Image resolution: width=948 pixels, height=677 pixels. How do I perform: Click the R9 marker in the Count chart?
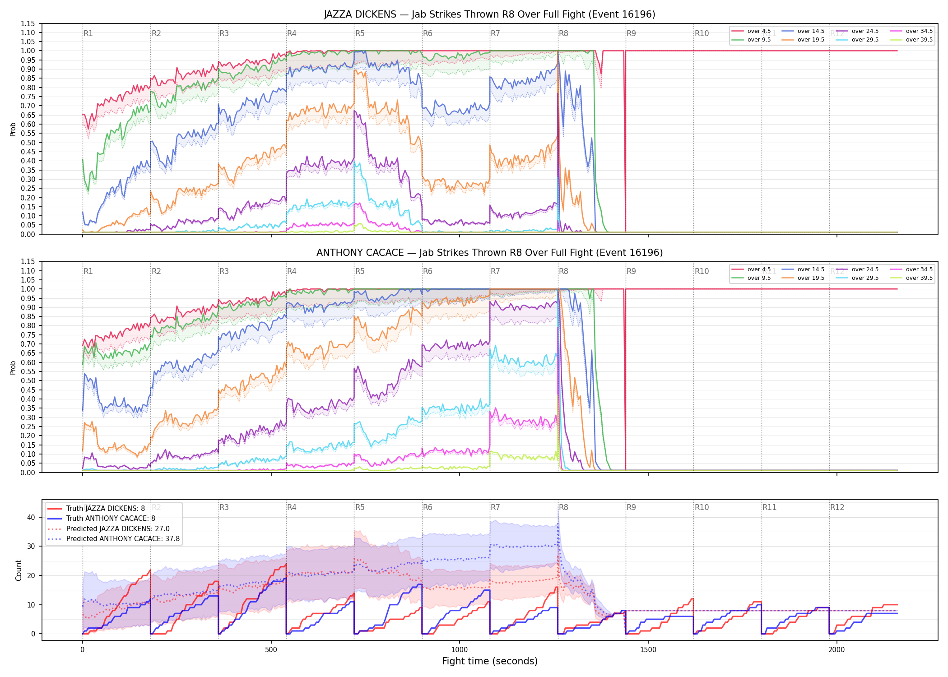tap(631, 507)
